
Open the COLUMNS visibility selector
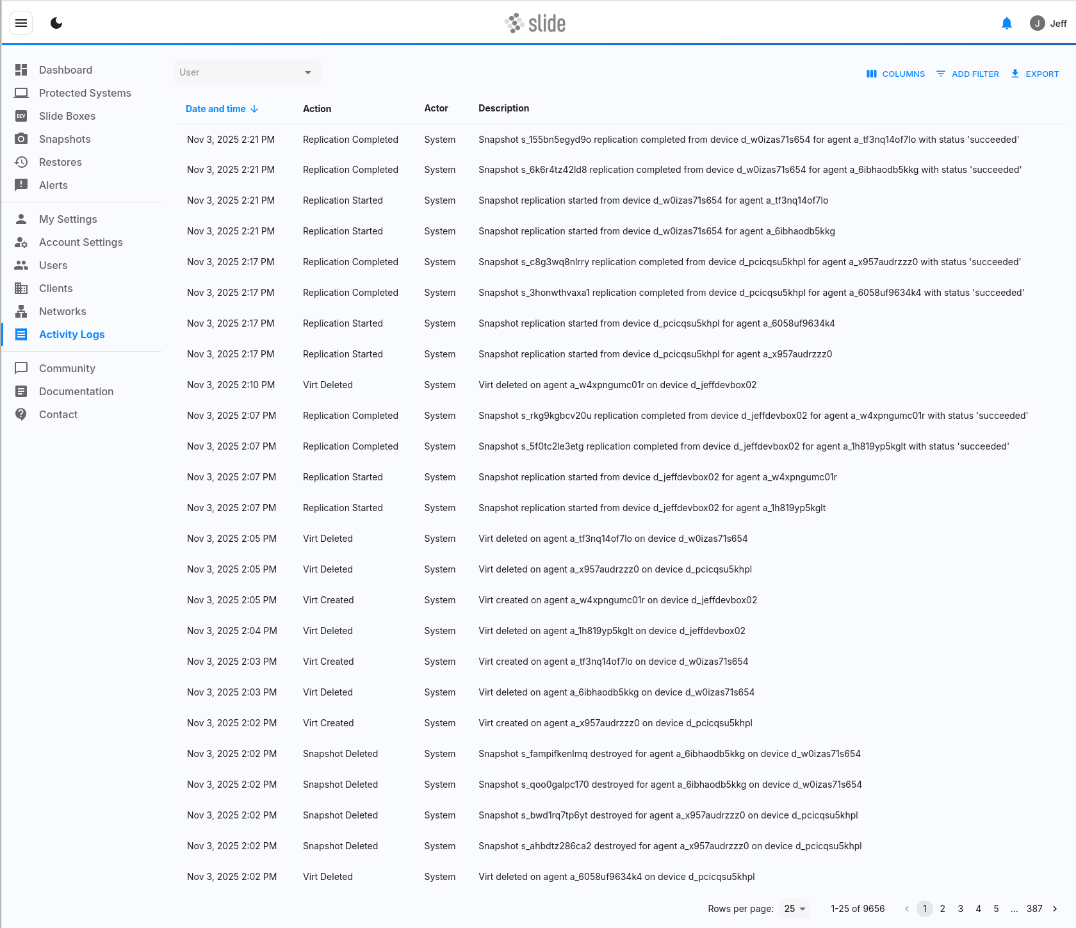(x=895, y=74)
